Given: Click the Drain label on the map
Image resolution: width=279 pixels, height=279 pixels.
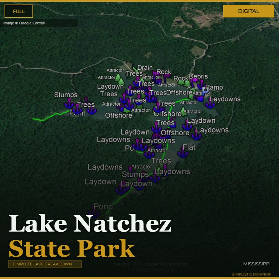Looking at the screenshot, I should [x=145, y=68].
